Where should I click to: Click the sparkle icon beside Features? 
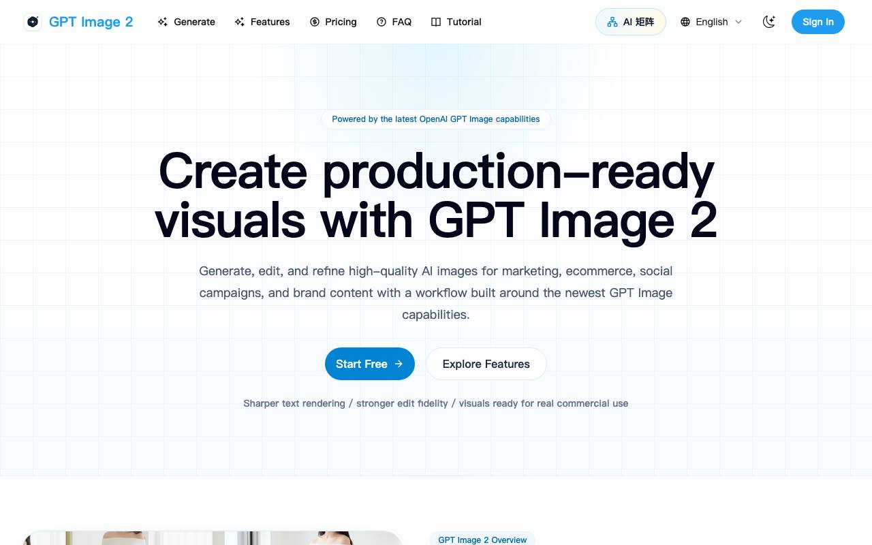pyautogui.click(x=239, y=22)
